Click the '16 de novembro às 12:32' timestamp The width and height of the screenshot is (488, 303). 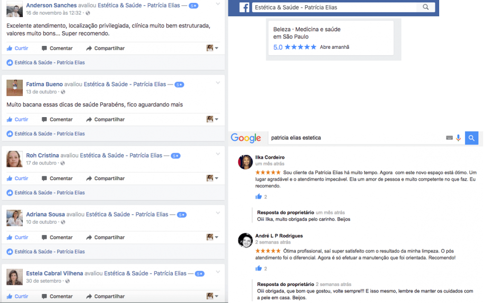coord(54,13)
